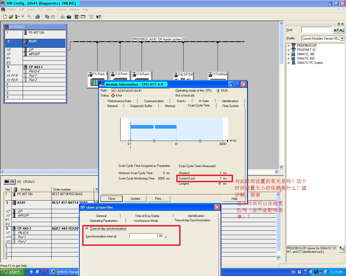Click the find upward binoculars icon
This screenshot has height=276, width=346.
pyautogui.click(x=336, y=30)
